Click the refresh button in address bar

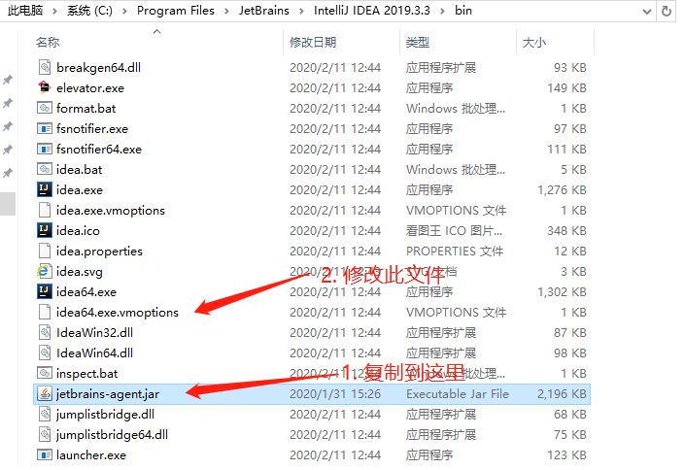point(667,11)
